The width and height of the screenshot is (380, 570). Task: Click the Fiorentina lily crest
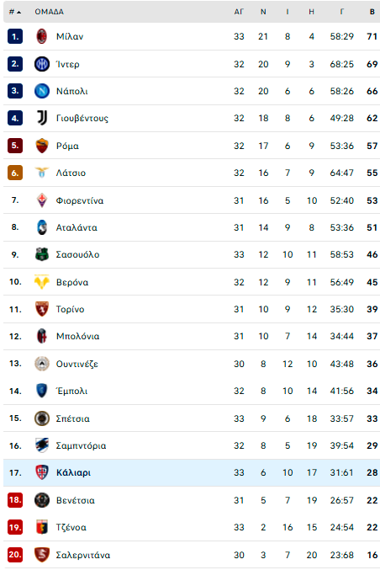(42, 200)
